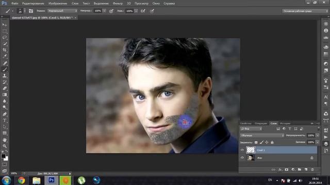The width and height of the screenshot is (330, 185).
Task: Toggle lock image pixels brush icon
Action: 261,142
